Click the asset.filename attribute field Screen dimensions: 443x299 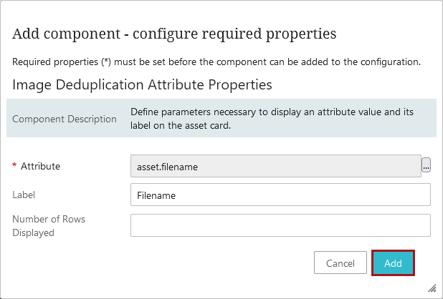(275, 166)
